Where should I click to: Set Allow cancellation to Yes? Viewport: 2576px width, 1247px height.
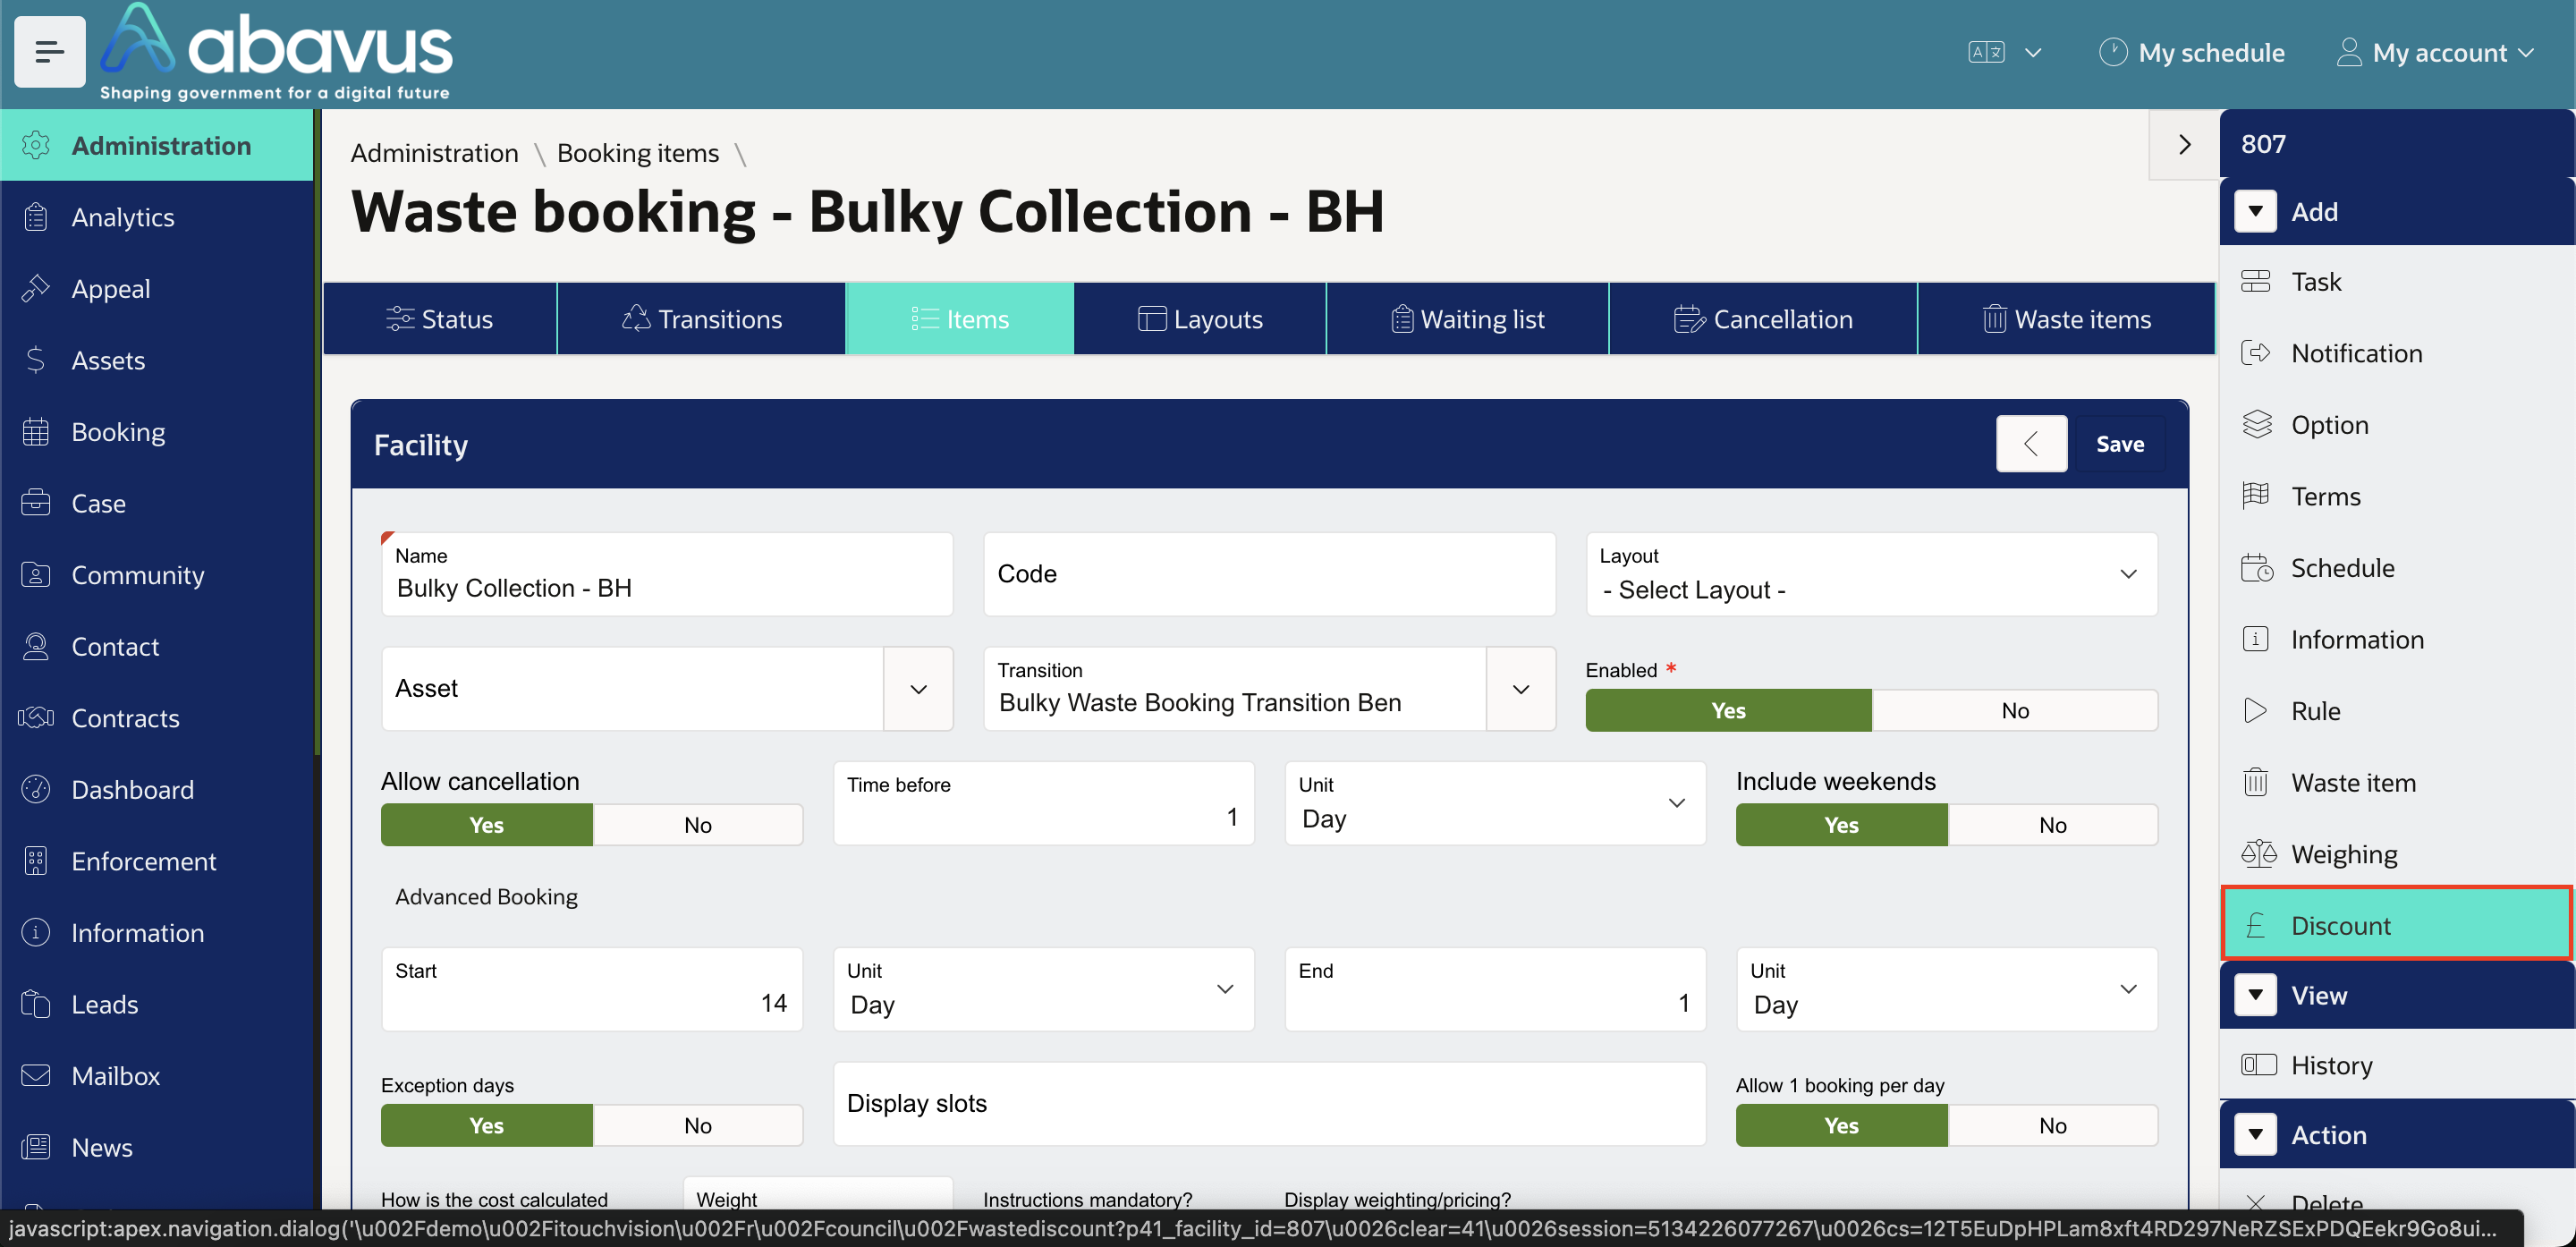tap(487, 825)
